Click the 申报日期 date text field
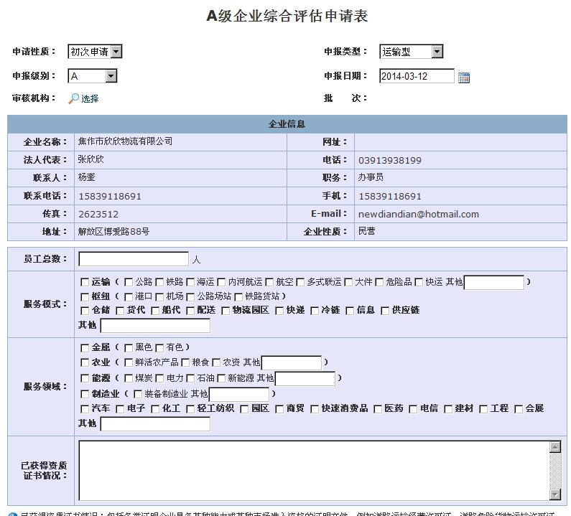 (417, 76)
